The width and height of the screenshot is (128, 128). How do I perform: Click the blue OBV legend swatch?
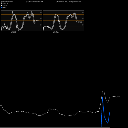[2, 8]
